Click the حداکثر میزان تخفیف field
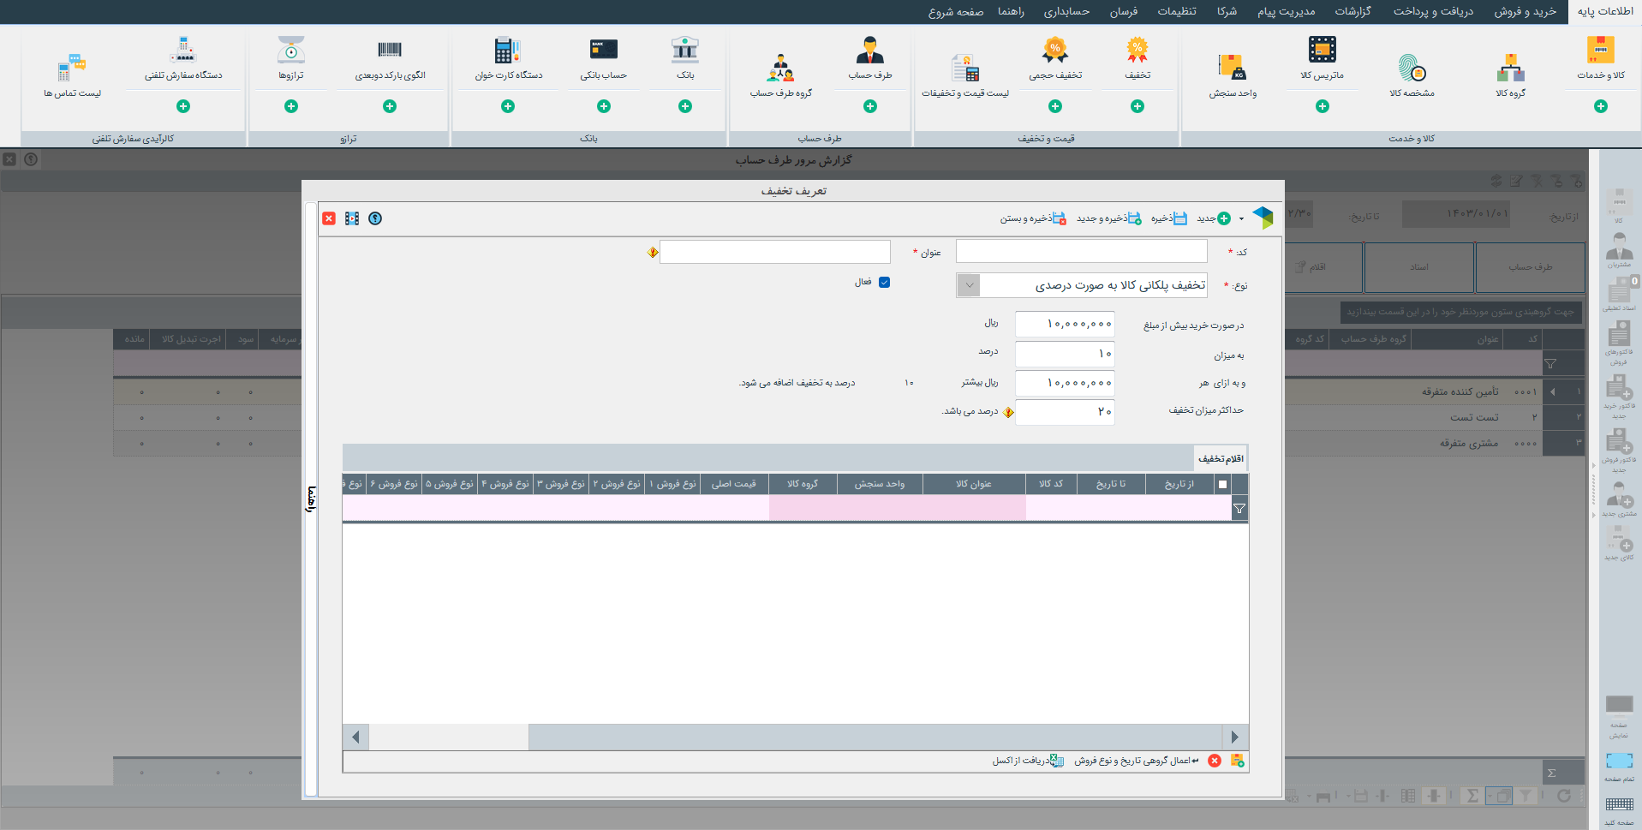Viewport: 1642px width, 830px height. pos(1065,411)
